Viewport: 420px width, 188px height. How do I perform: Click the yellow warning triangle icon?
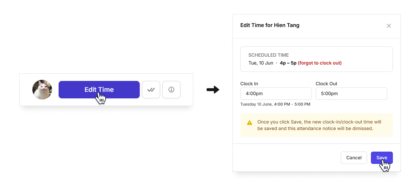pyautogui.click(x=250, y=123)
